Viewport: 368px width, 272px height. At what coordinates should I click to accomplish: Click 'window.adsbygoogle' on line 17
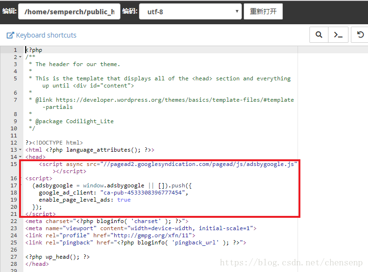click(113, 185)
